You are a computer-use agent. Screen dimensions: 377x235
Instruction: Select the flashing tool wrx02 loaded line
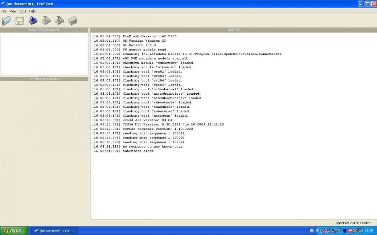(137, 71)
